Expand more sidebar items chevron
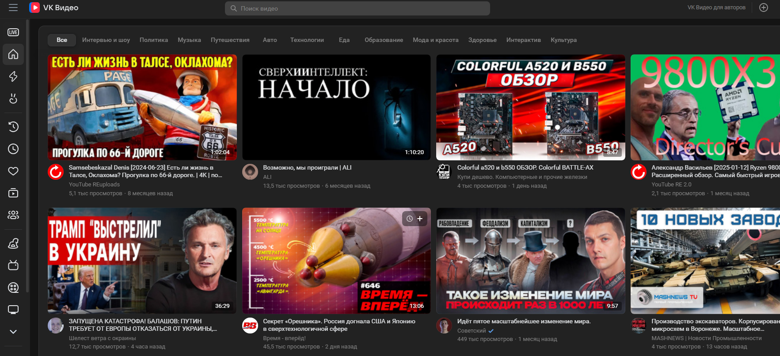The image size is (780, 356). click(13, 332)
